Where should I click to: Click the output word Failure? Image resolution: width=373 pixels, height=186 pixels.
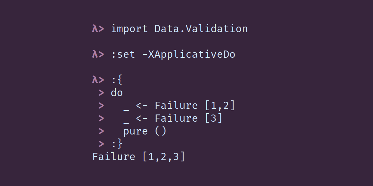tap(114, 157)
